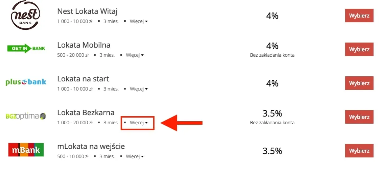
Task: Click the Nest Bank logo
Action: 26,16
